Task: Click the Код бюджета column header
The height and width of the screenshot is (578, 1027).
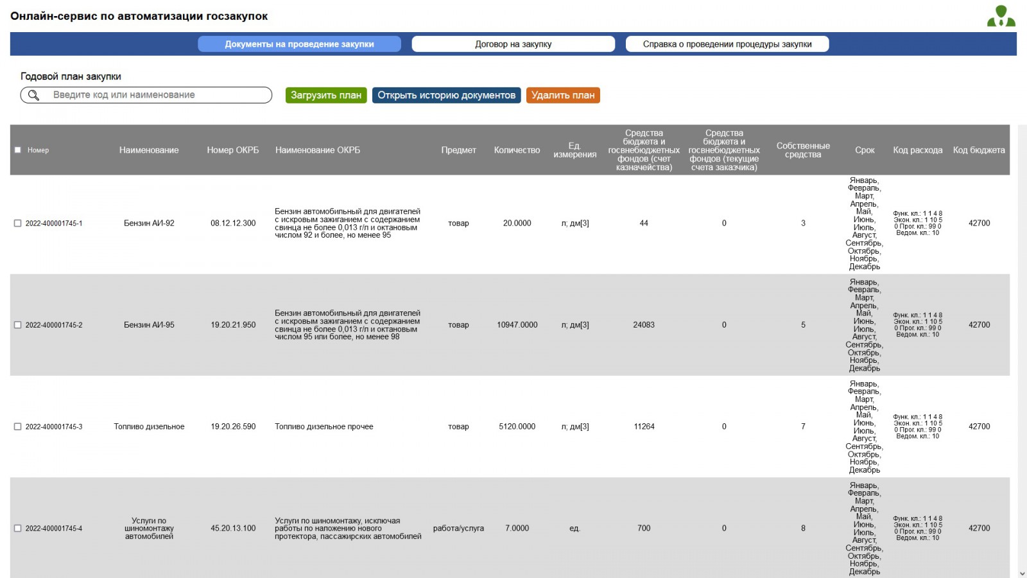Action: tap(979, 150)
